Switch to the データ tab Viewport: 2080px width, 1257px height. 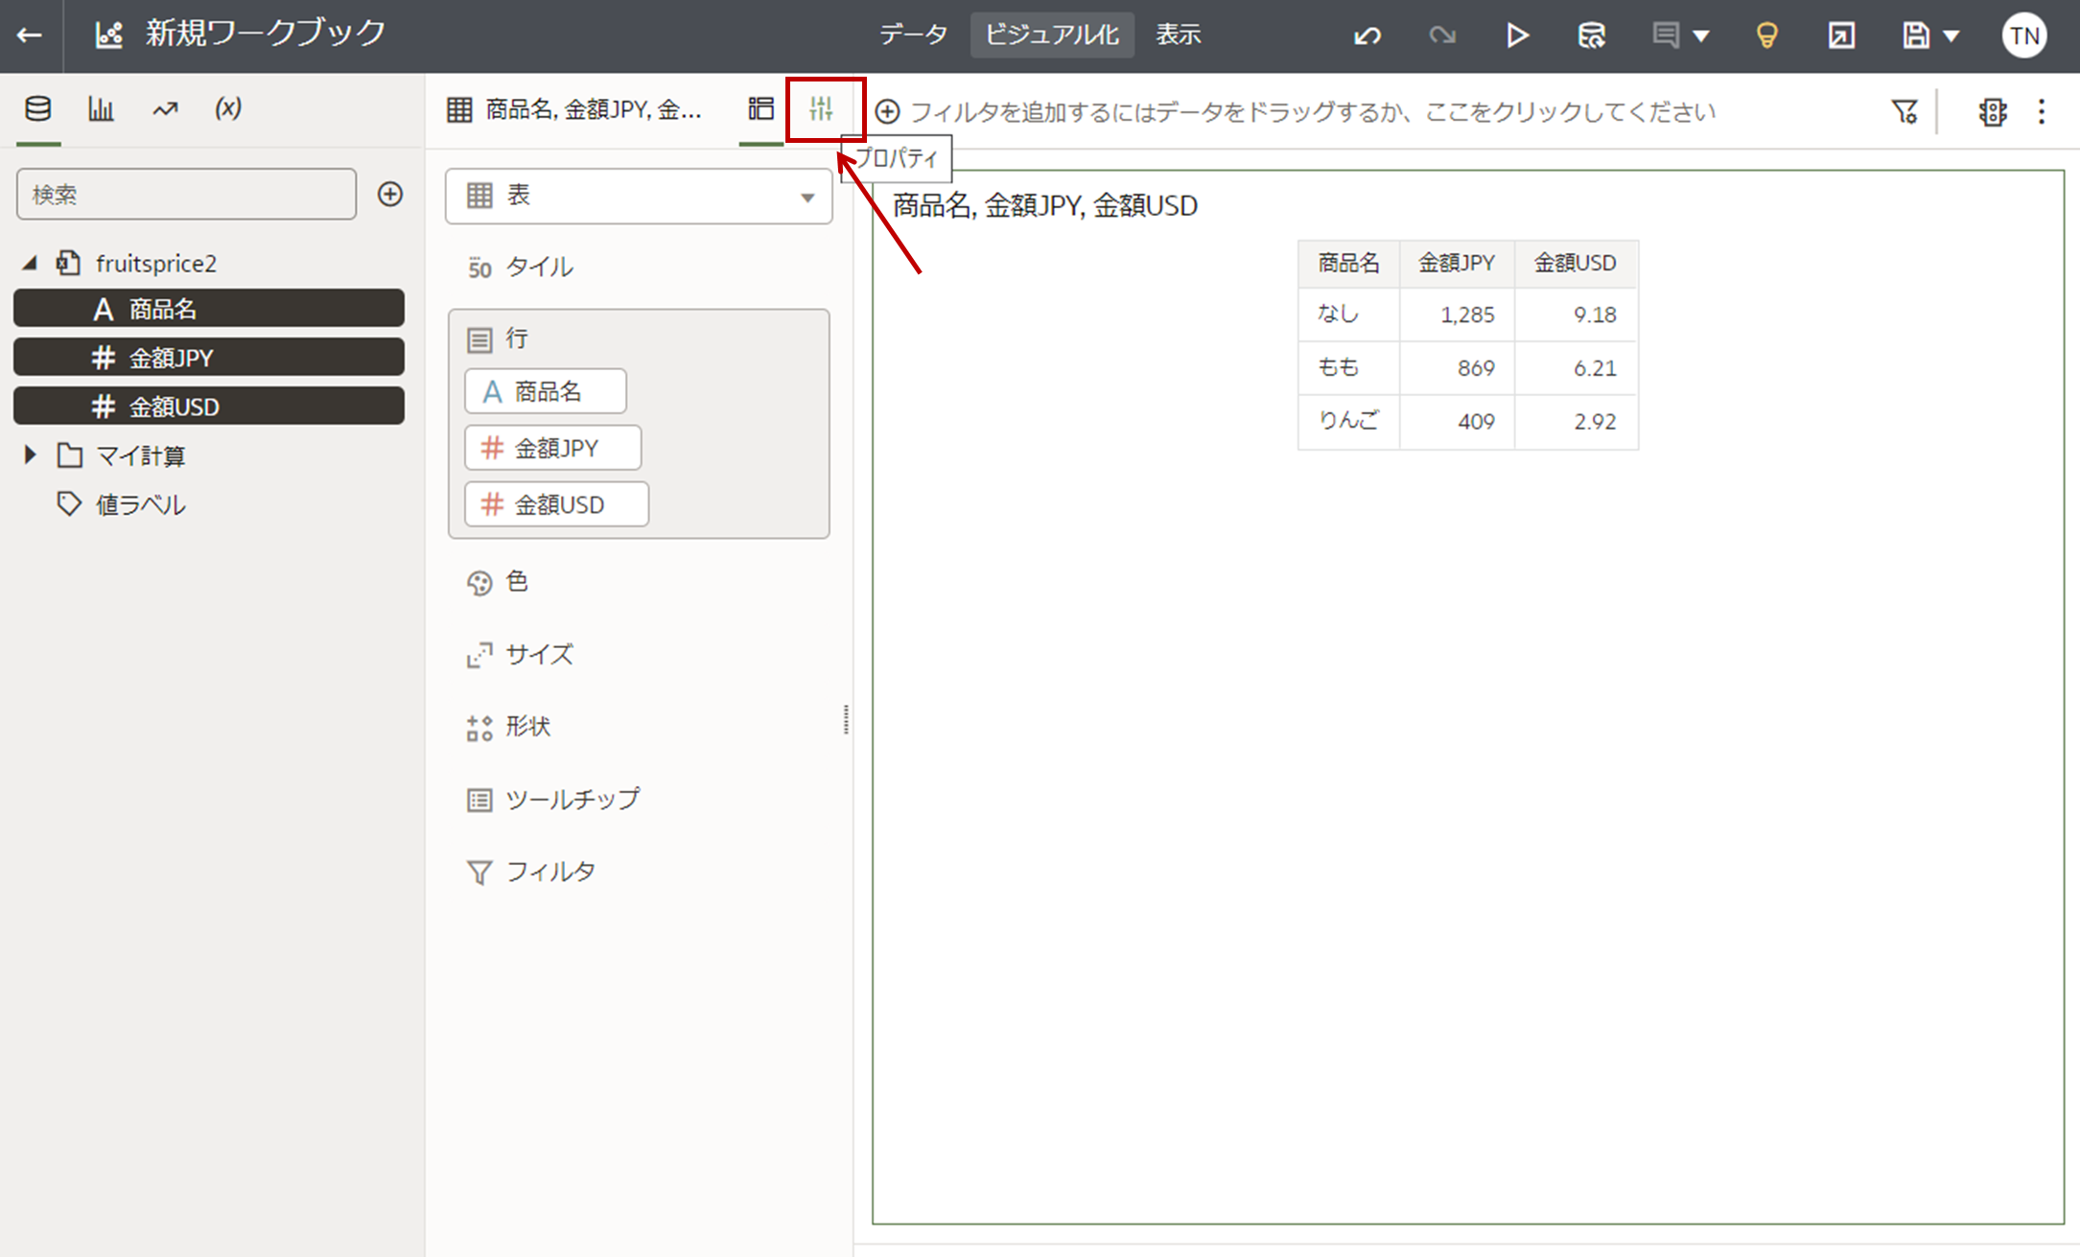912,35
